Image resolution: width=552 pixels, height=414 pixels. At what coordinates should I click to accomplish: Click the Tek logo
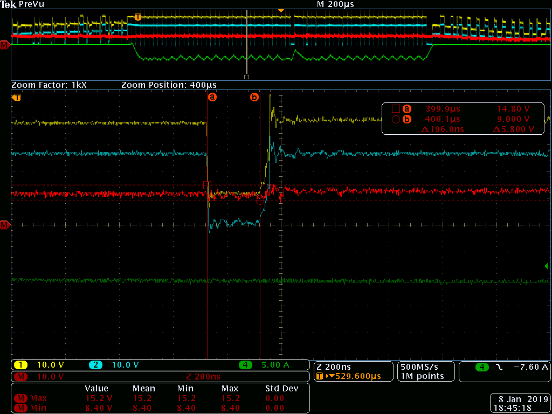pos(9,4)
